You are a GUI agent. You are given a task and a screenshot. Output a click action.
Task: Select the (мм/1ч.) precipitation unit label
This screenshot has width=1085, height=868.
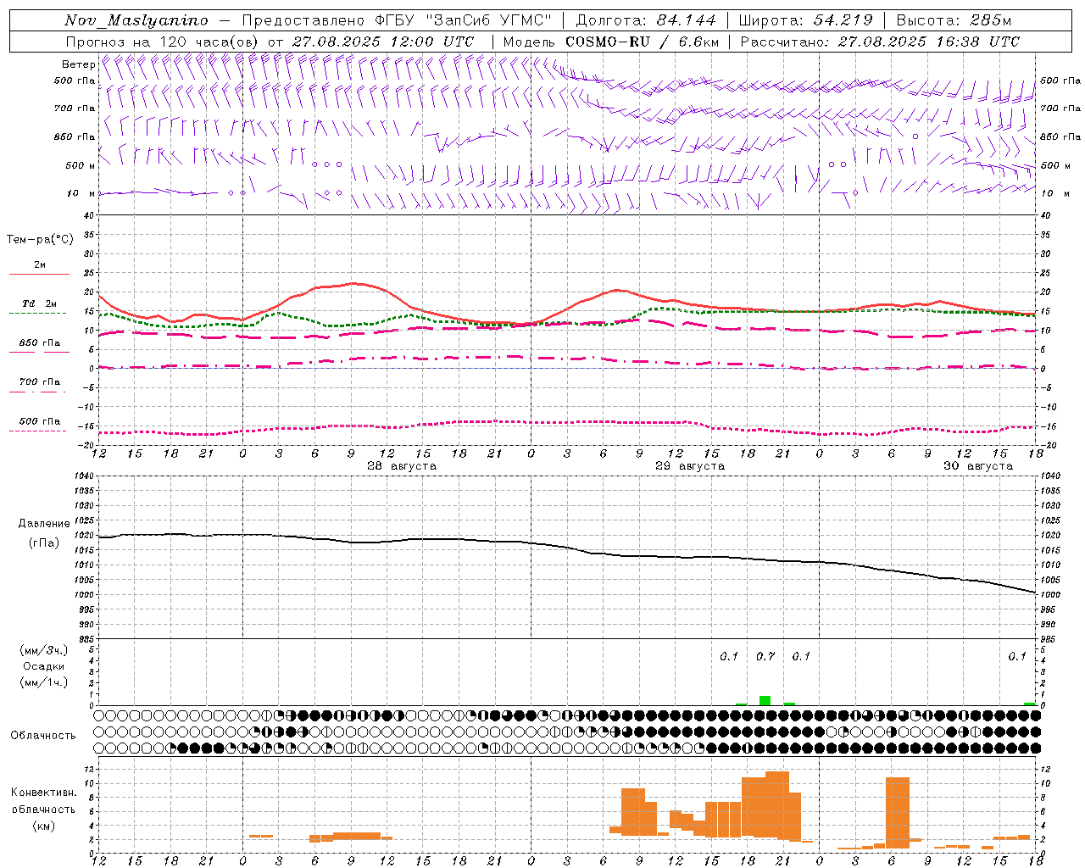pyautogui.click(x=44, y=682)
